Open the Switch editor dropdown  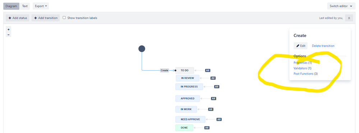pyautogui.click(x=341, y=6)
